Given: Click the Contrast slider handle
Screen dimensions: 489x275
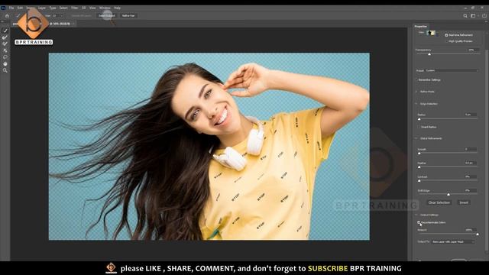Looking at the screenshot, I should click(x=419, y=181).
